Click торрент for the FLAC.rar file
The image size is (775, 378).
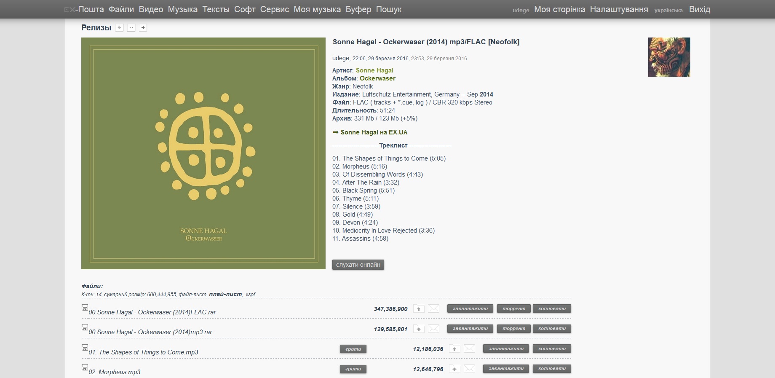coord(513,309)
